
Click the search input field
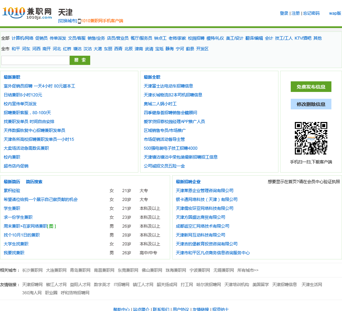pyautogui.click(x=36, y=60)
